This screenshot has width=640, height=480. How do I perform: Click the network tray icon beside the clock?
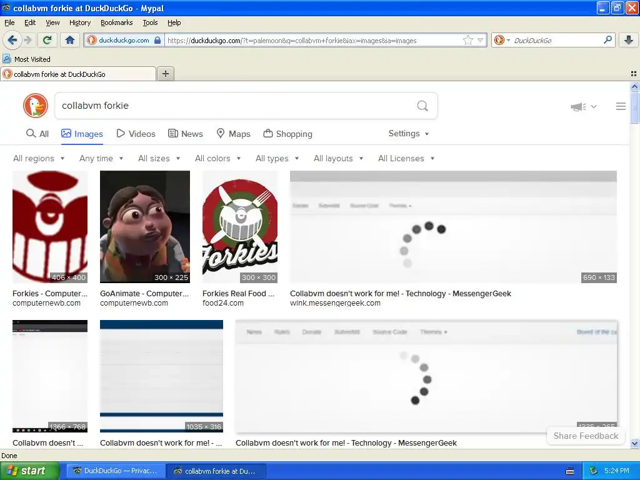click(593, 471)
